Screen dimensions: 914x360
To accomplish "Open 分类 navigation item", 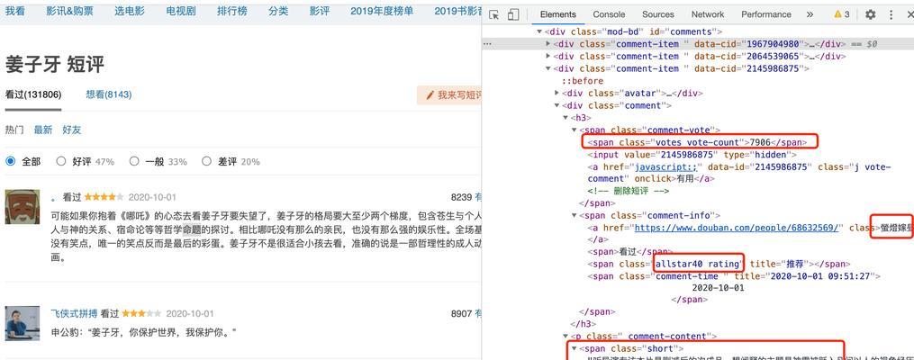I will (278, 11).
